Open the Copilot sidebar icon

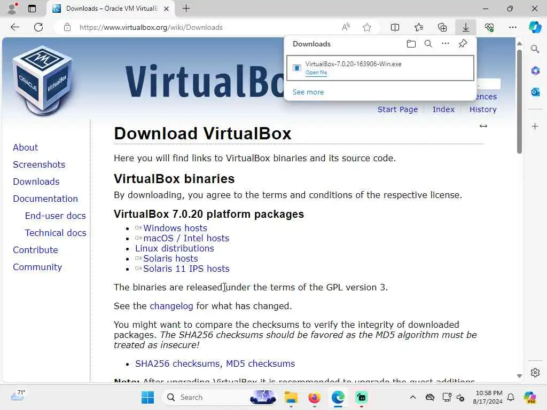(x=535, y=27)
